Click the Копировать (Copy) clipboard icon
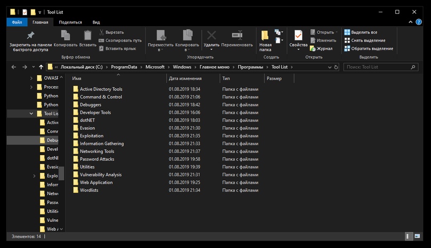Viewport: 431px width, 248px height. click(66, 36)
